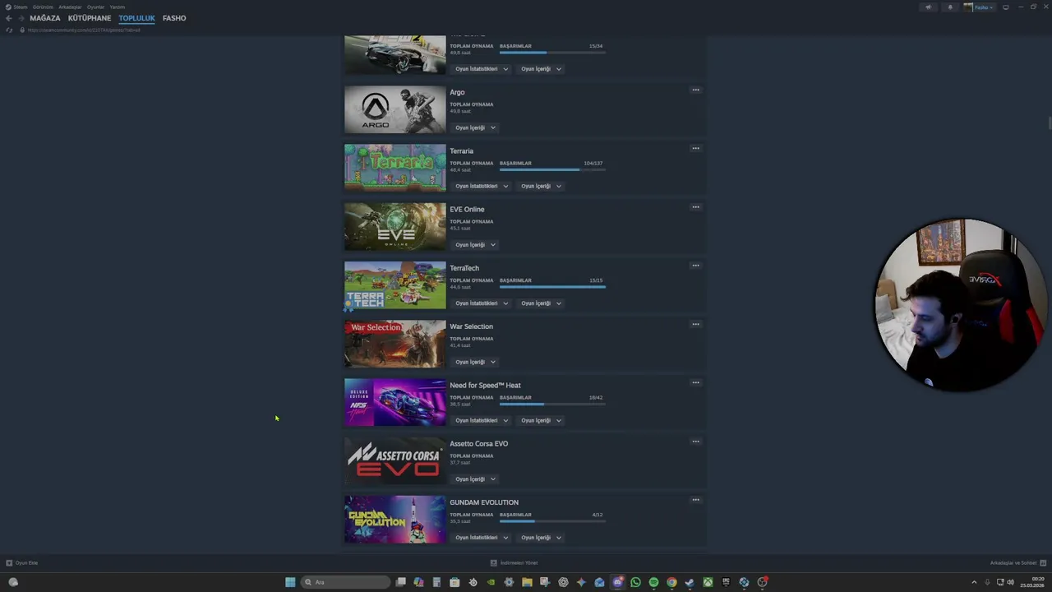Expand Oyun İstatistikleri dropdown for GUNDAM EVOLUTION
The width and height of the screenshot is (1052, 592).
click(x=482, y=538)
